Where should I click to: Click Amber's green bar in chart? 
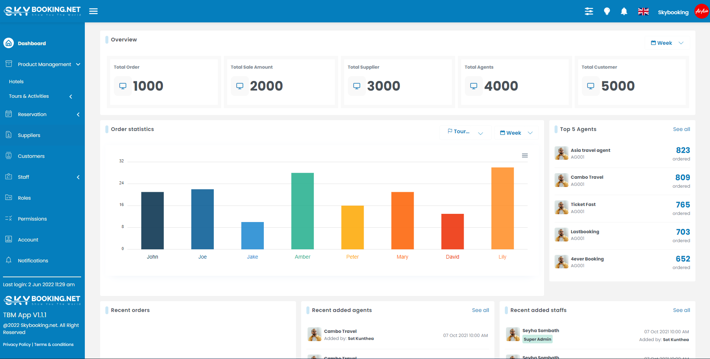coord(302,211)
